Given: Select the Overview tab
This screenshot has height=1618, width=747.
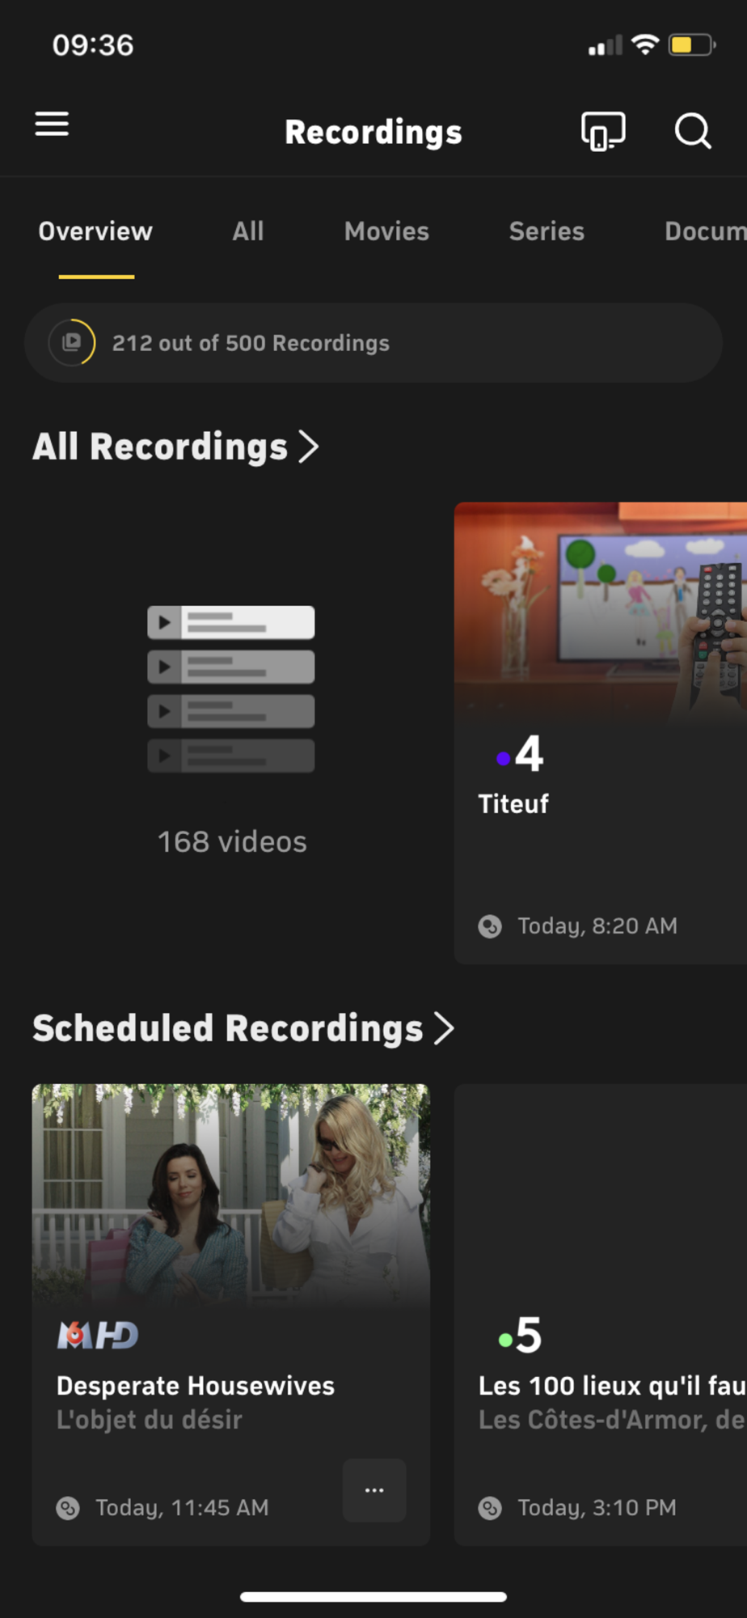Looking at the screenshot, I should click(95, 231).
